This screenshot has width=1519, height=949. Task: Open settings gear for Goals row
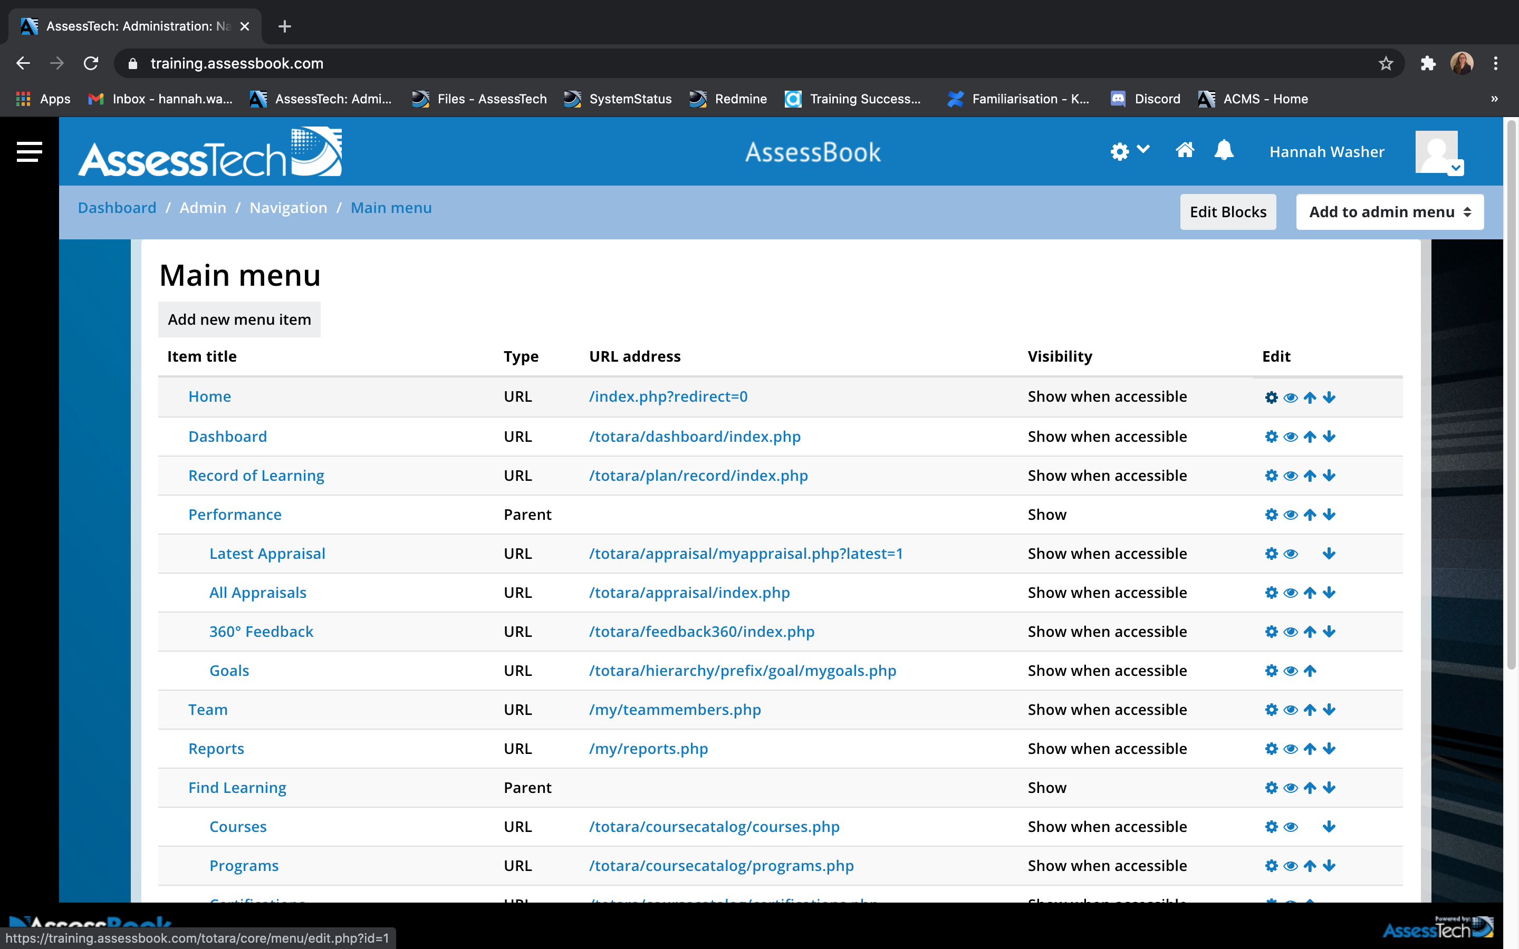coord(1271,671)
